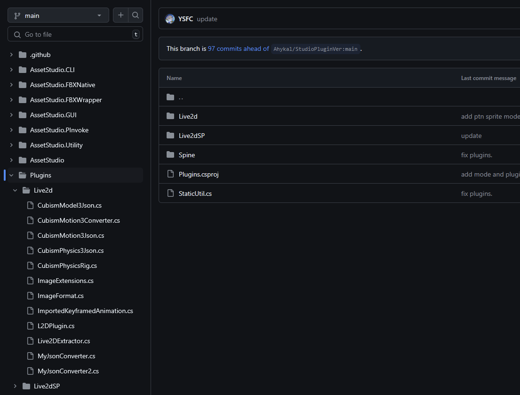Screen dimensions: 520x395
Task: Open StaticUtil.cs file link
Action: (x=195, y=193)
